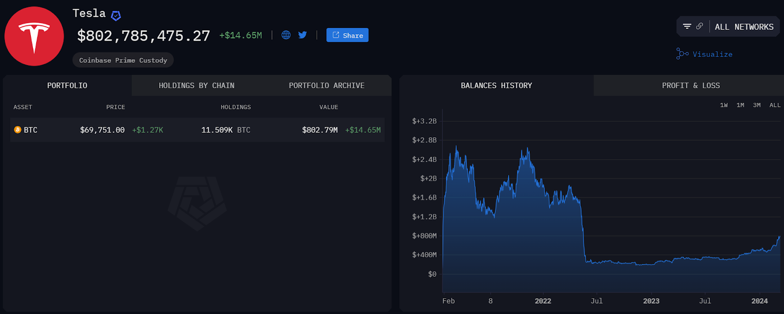Open the website globe icon
Image resolution: width=784 pixels, height=314 pixels.
[286, 35]
